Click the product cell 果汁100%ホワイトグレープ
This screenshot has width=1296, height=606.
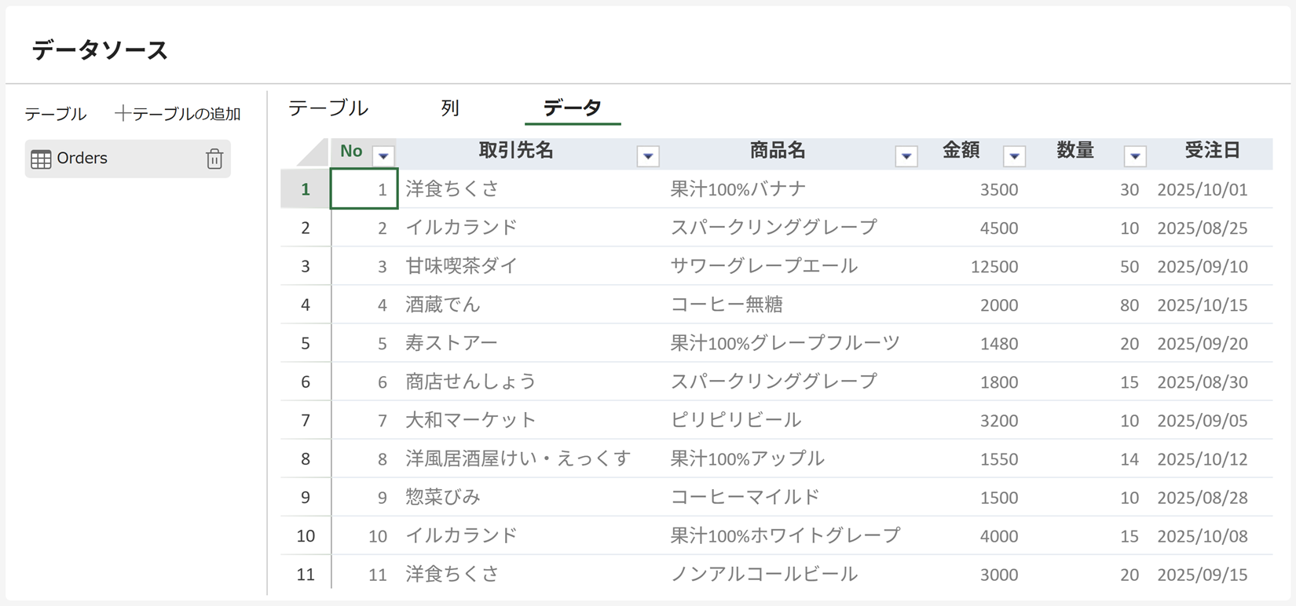pos(785,535)
